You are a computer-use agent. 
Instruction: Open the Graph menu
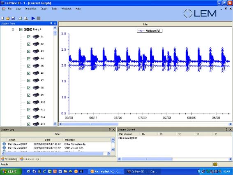(x=44, y=9)
